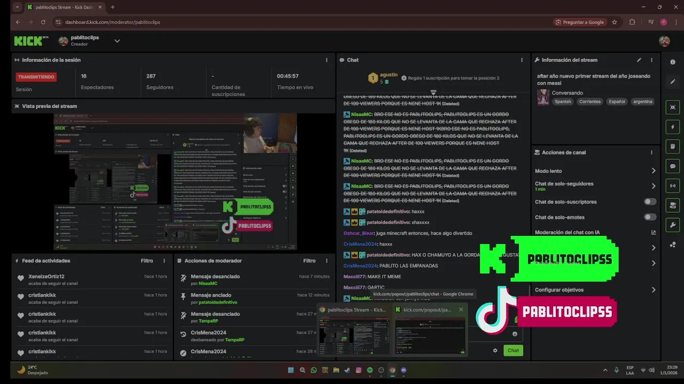Reload the page in Chrome
The image size is (684, 384).
(43, 22)
